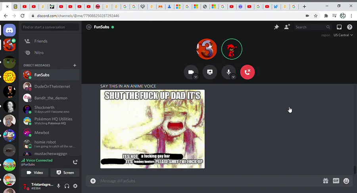Image resolution: width=357 pixels, height=193 pixels.
Task: Focus the Search field
Action: click(x=313, y=27)
